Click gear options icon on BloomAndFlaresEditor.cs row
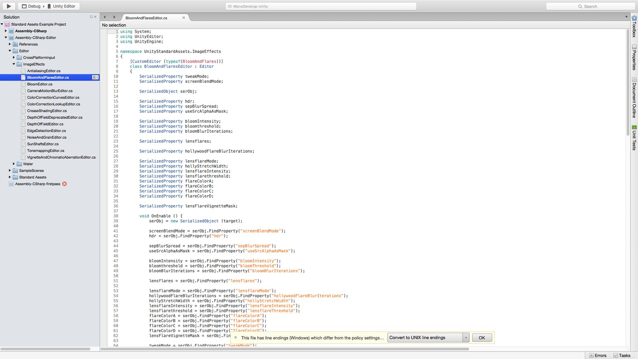The width and height of the screenshot is (638, 359). click(95, 78)
